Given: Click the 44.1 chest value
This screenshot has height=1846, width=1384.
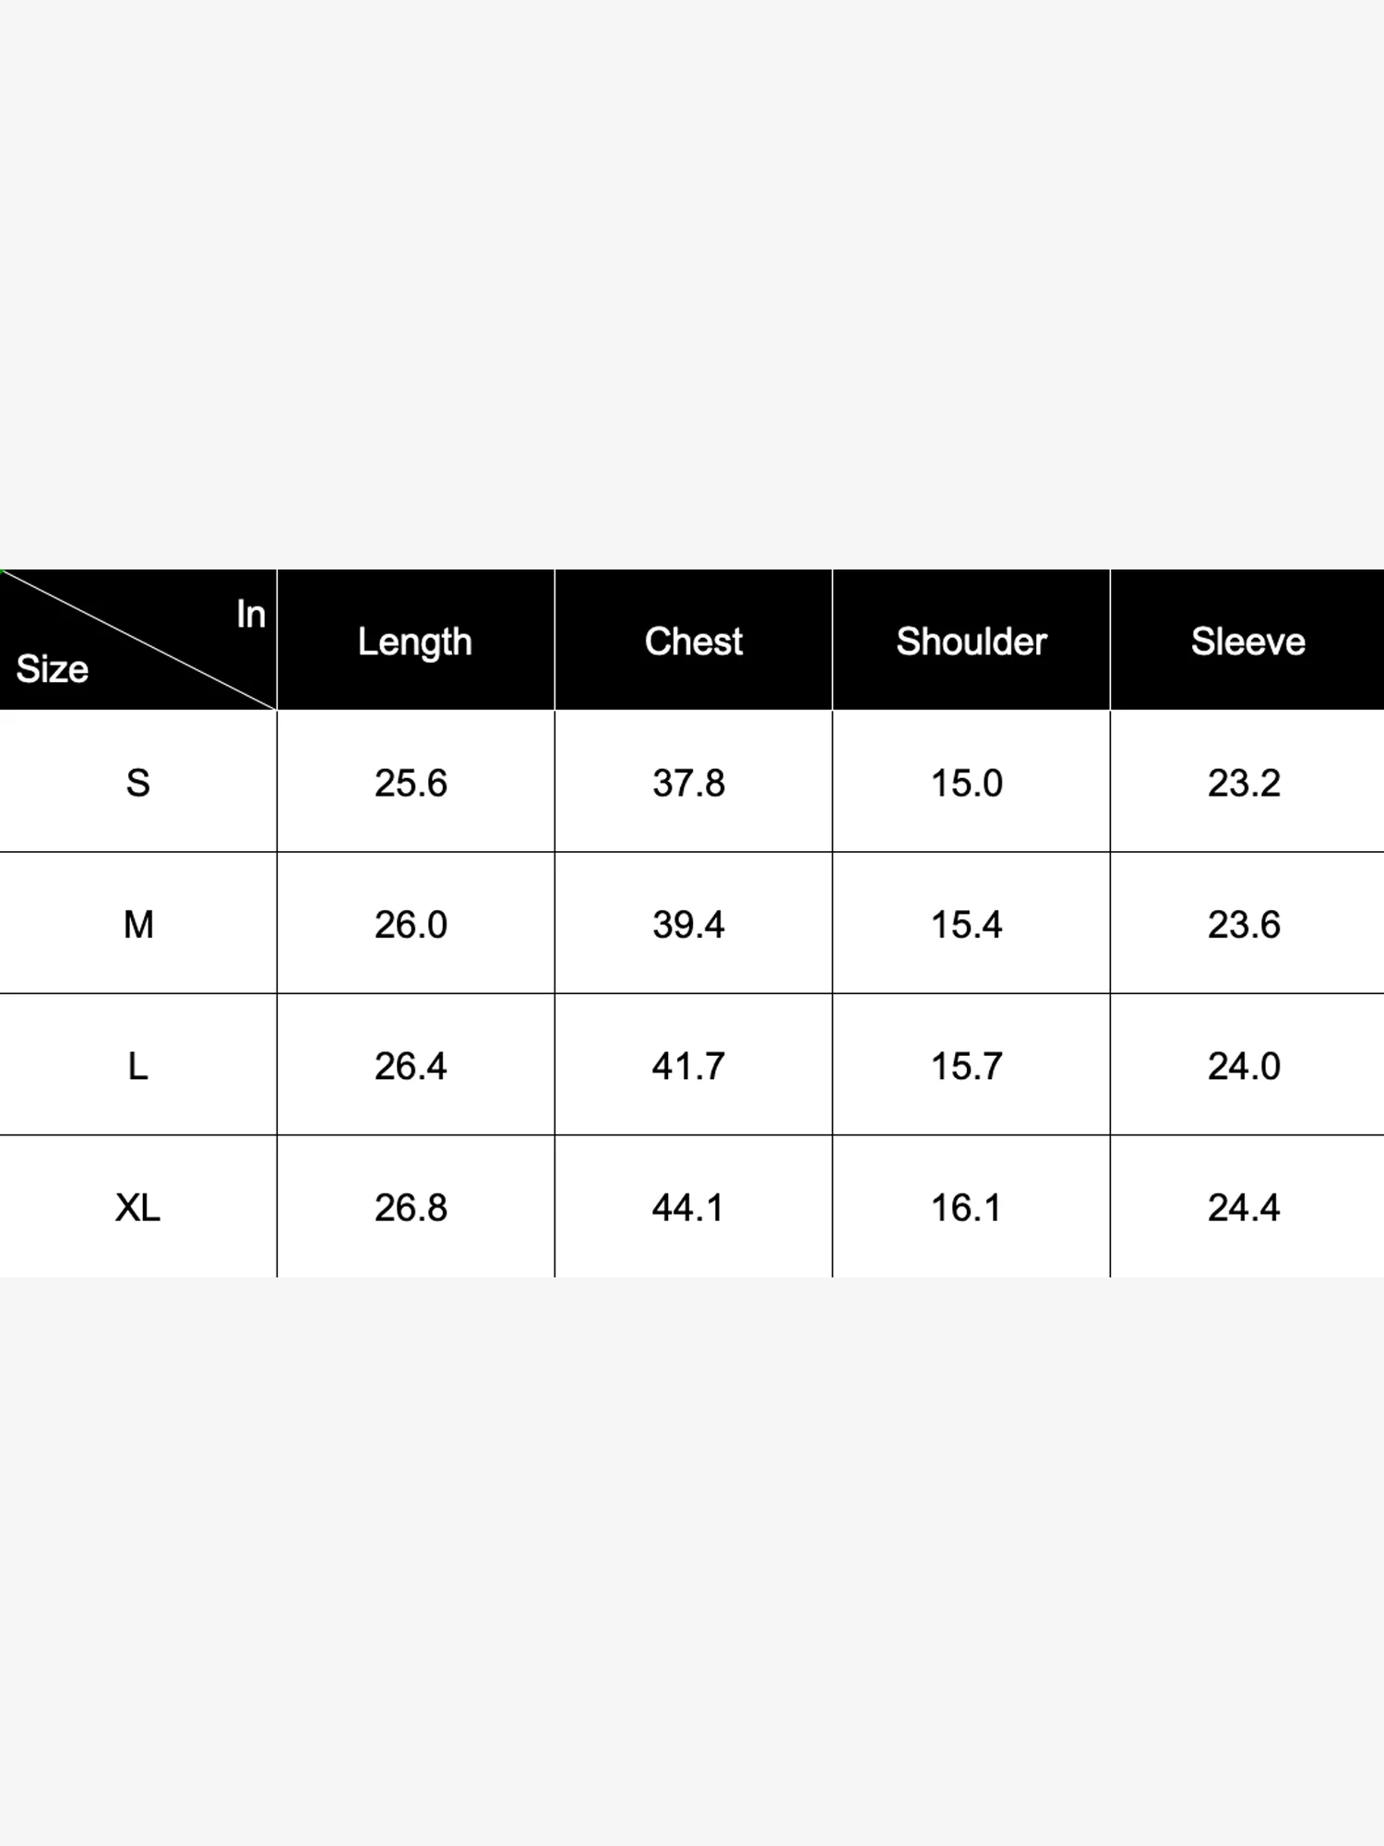Looking at the screenshot, I should (x=688, y=1207).
